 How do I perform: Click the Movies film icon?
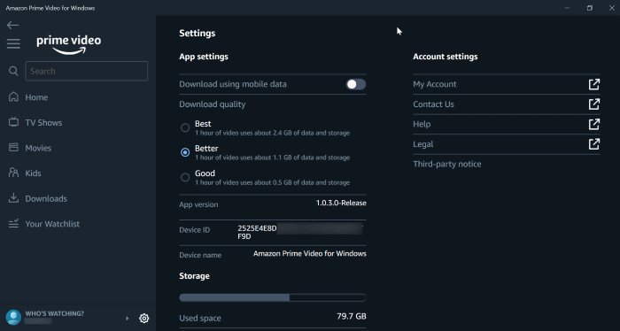[13, 147]
